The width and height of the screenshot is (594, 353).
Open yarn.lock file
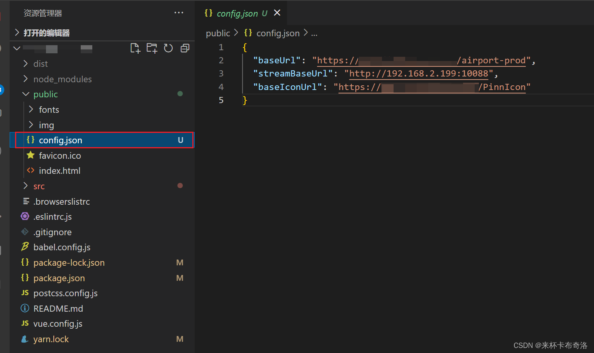click(x=102, y=339)
